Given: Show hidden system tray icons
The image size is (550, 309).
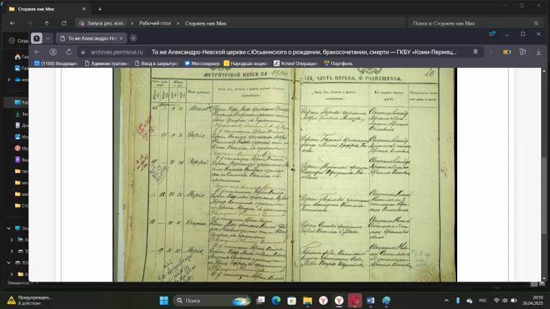Looking at the screenshot, I should pos(446,301).
